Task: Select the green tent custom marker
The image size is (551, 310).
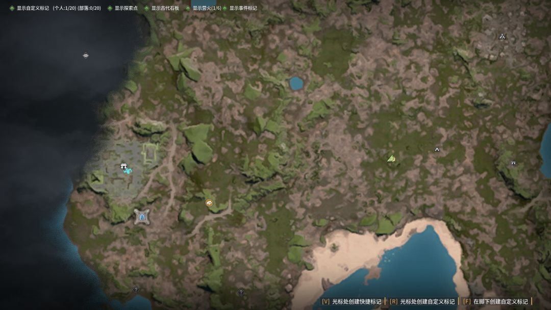Action: pyautogui.click(x=391, y=159)
